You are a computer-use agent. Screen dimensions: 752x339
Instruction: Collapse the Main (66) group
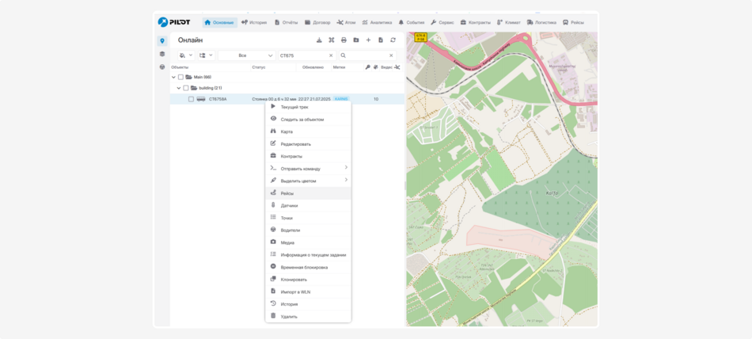pyautogui.click(x=173, y=77)
